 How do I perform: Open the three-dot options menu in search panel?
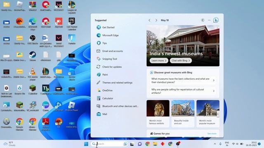[209, 20]
